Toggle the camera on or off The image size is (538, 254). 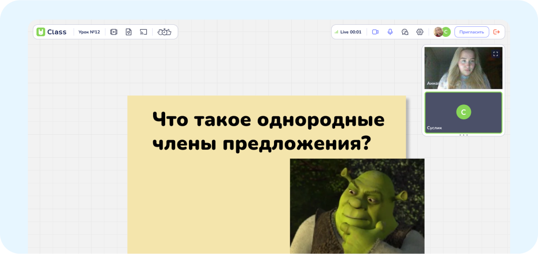pos(375,32)
